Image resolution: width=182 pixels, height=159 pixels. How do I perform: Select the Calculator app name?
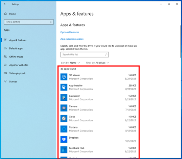[x=74, y=96]
